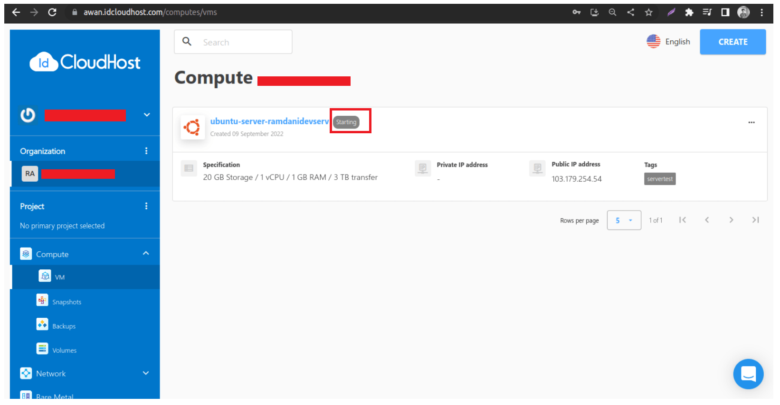Bookmark page with star icon
This screenshot has height=405, width=780.
click(648, 12)
